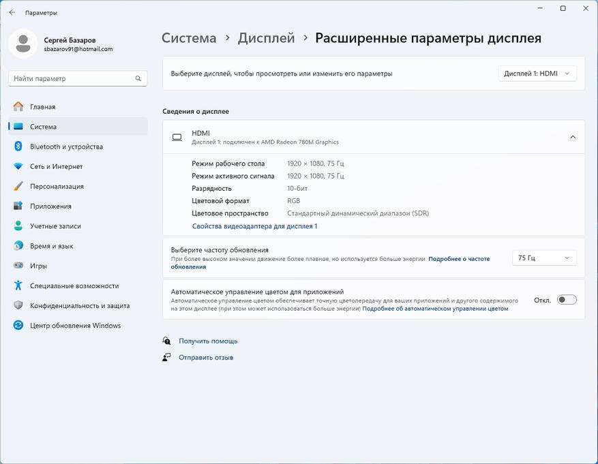Image resolution: width=598 pixels, height=464 pixels.
Task: Open Bluetooth и устройства section
Action: (78, 146)
